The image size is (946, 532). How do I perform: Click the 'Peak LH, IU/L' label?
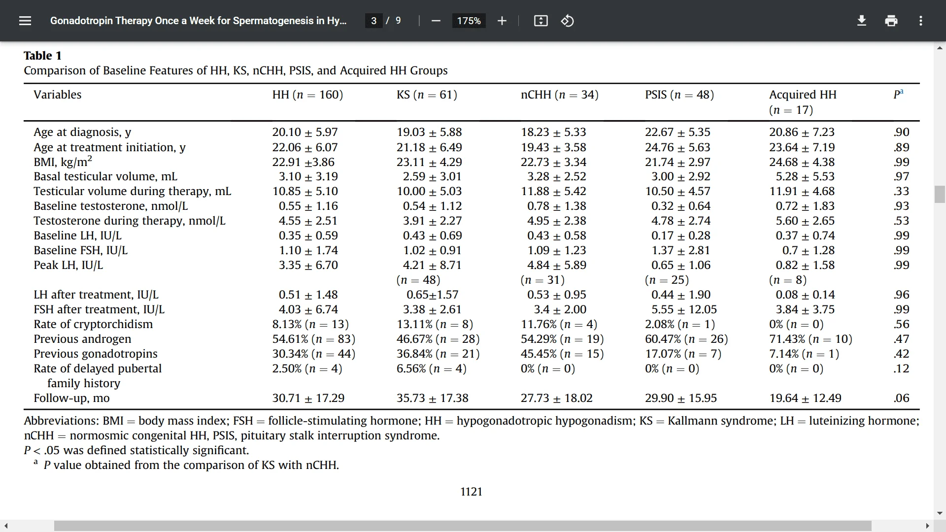click(x=68, y=265)
